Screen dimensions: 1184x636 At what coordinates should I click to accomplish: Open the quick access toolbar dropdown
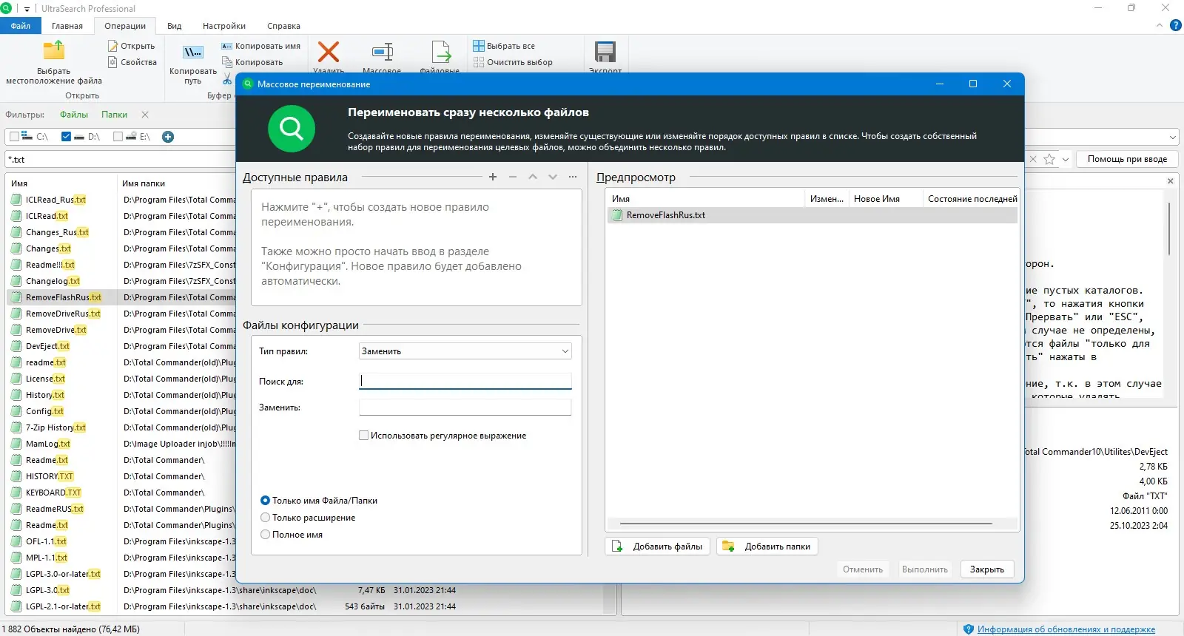pyautogui.click(x=27, y=9)
